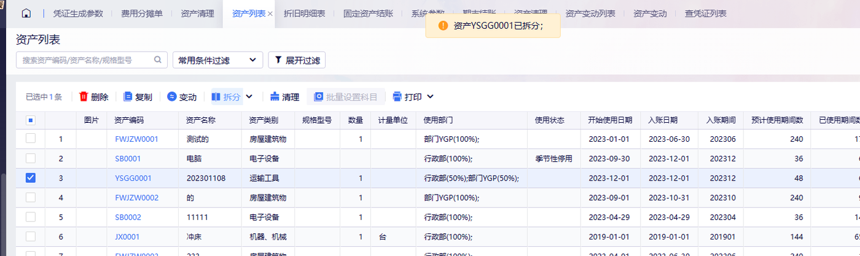Open asset link YSGG0001

(133, 178)
